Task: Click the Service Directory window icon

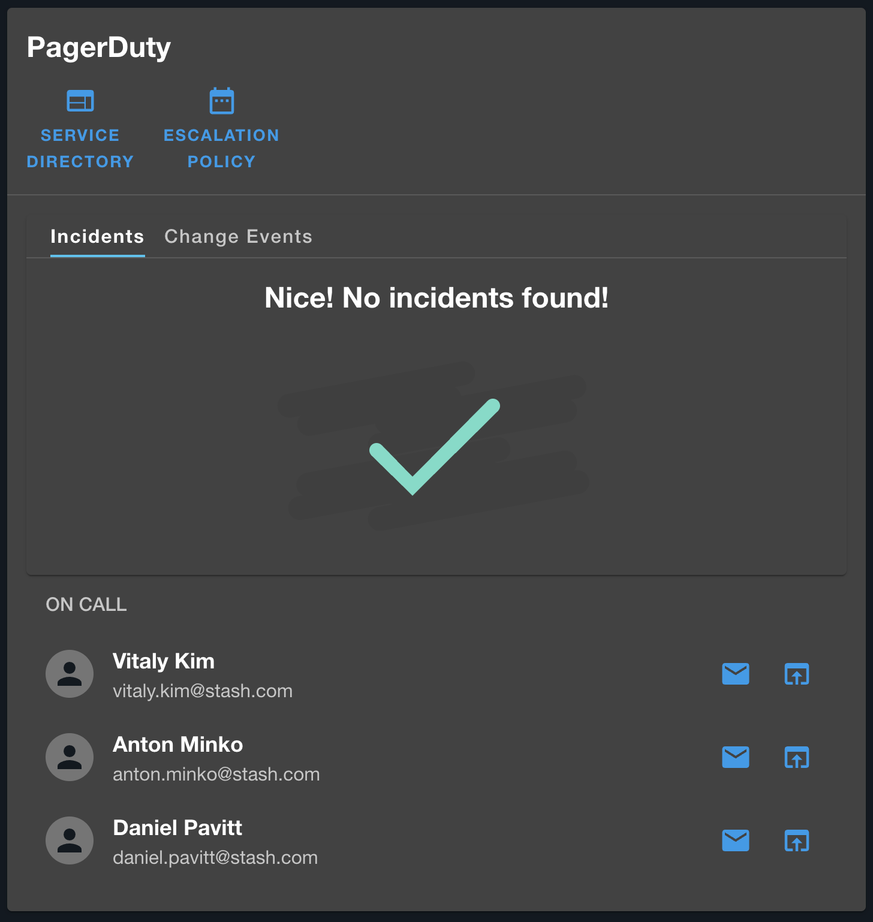Action: click(x=80, y=101)
